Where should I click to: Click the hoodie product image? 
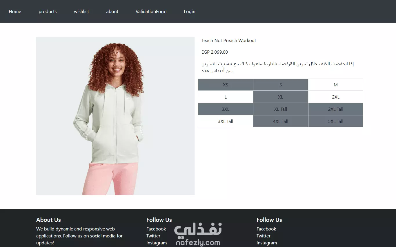click(x=115, y=116)
